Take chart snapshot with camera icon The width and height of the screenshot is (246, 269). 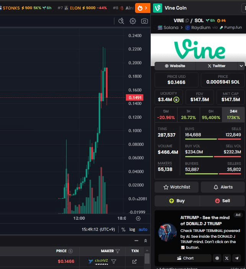(x=144, y=21)
